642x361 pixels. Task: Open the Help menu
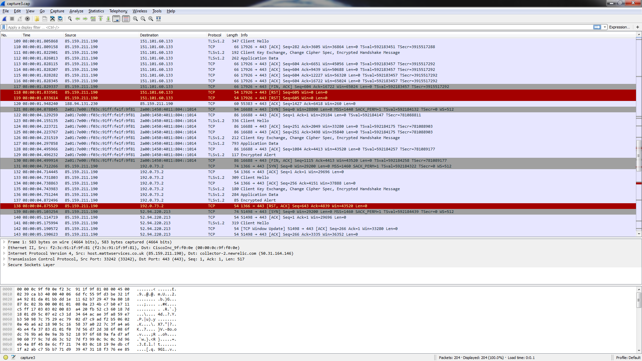[x=171, y=11]
